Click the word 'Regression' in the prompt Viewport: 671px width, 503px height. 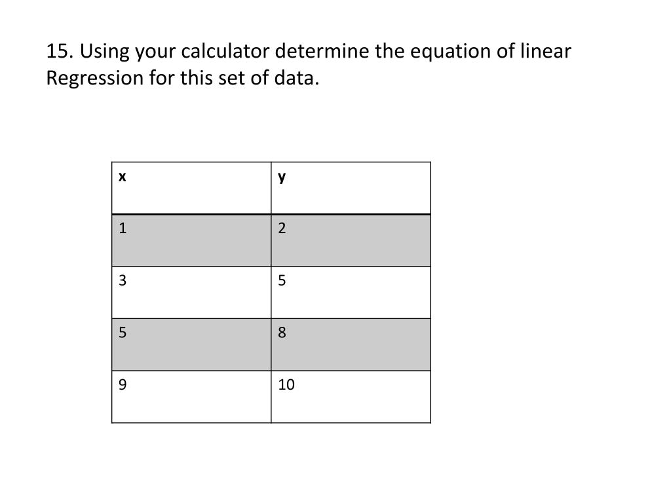pyautogui.click(x=94, y=79)
